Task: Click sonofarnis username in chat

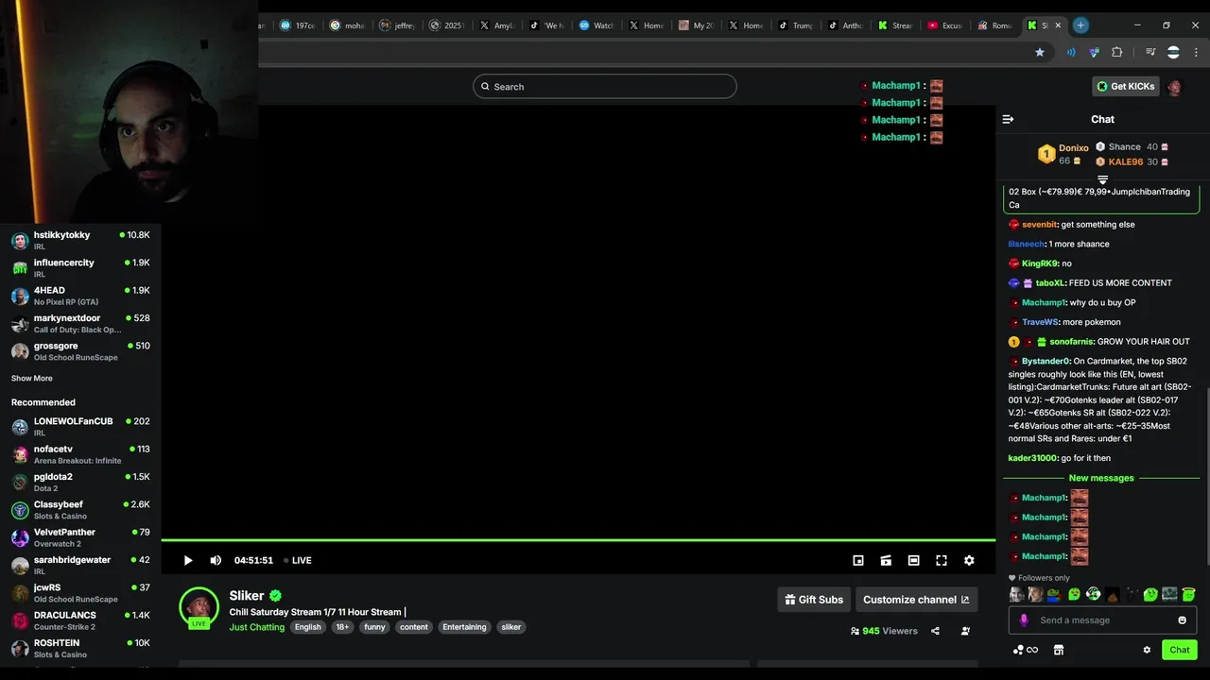Action: pyautogui.click(x=1071, y=342)
